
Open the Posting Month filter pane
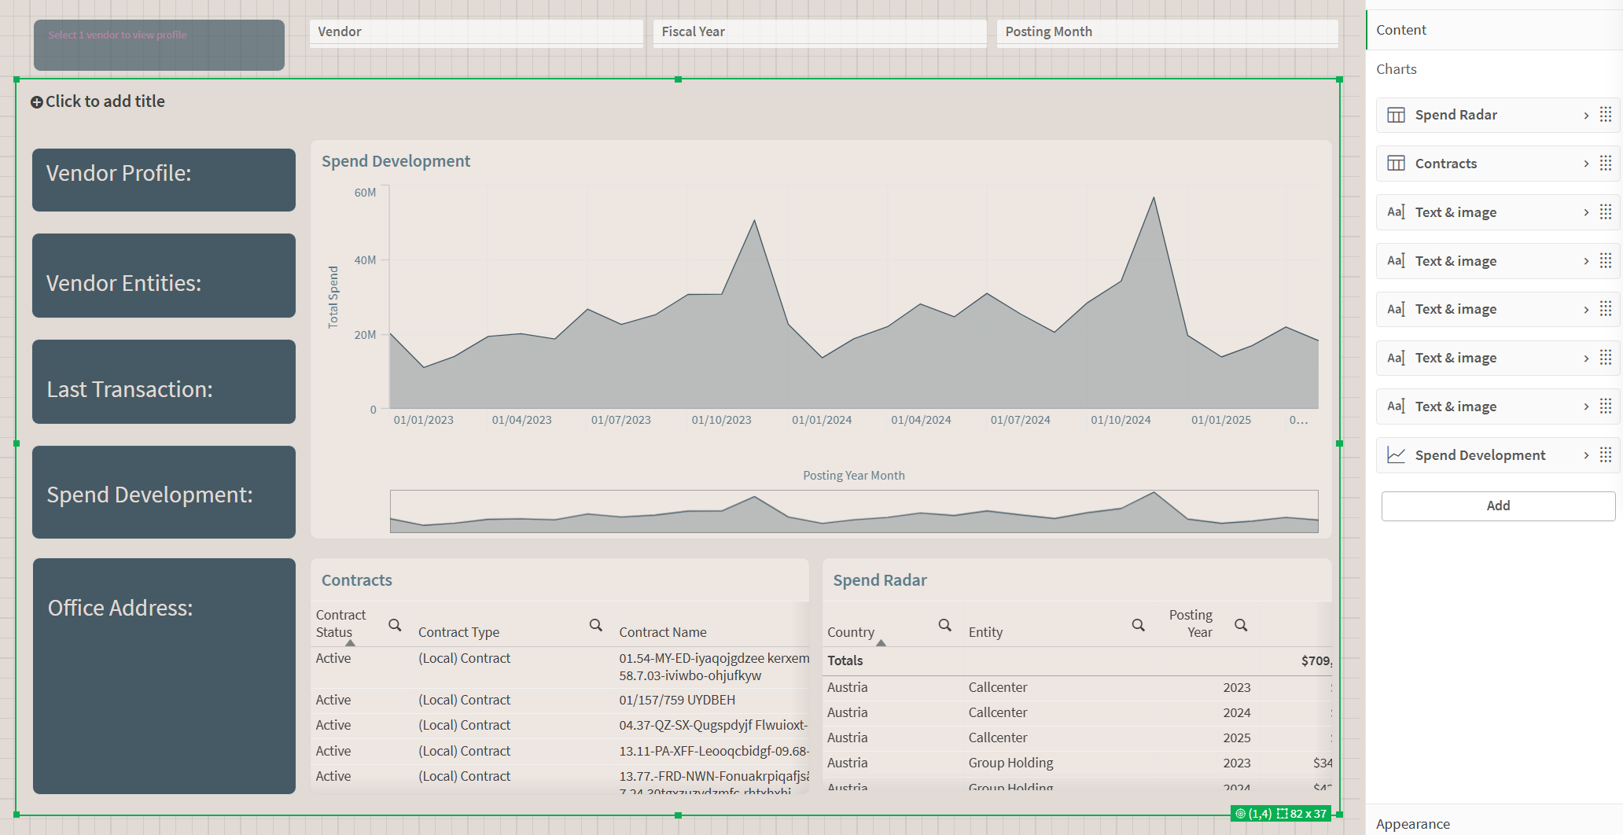pos(1167,33)
